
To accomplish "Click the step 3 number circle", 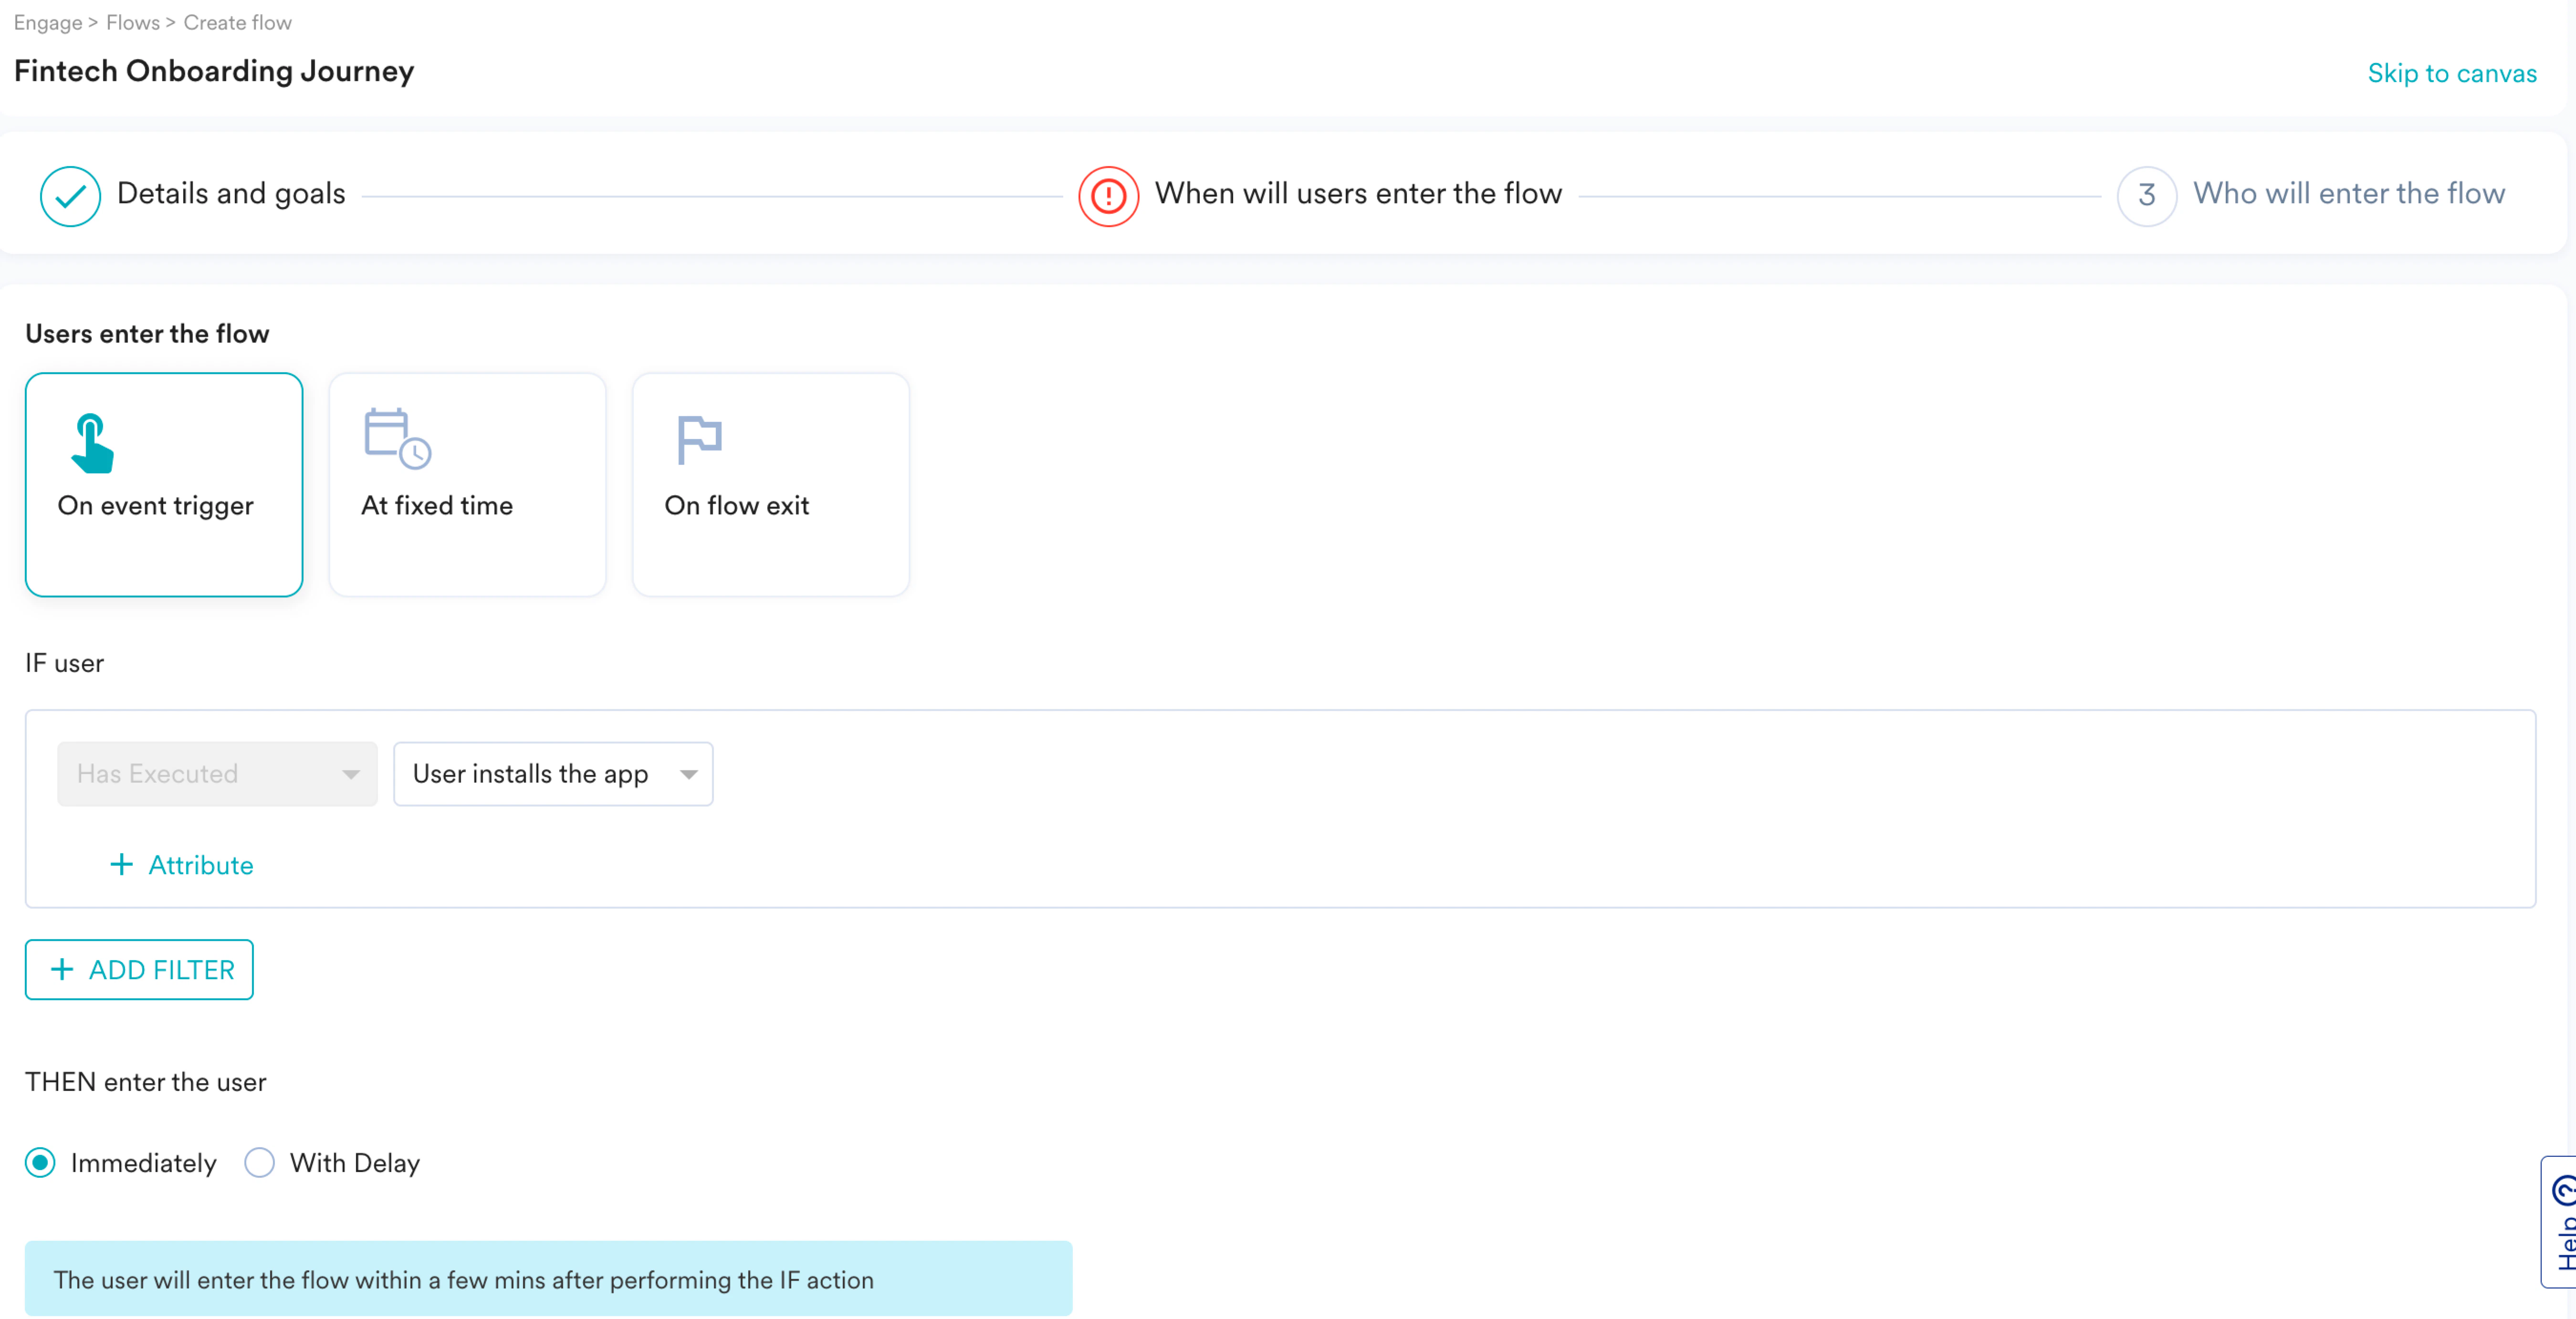I will [x=2146, y=196].
